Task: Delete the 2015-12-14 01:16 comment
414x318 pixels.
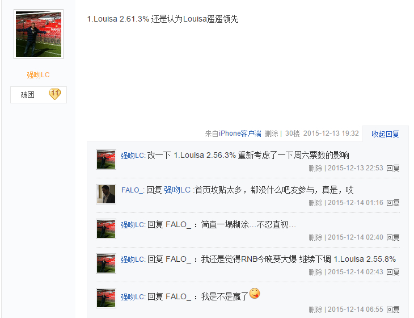Action: (315, 203)
